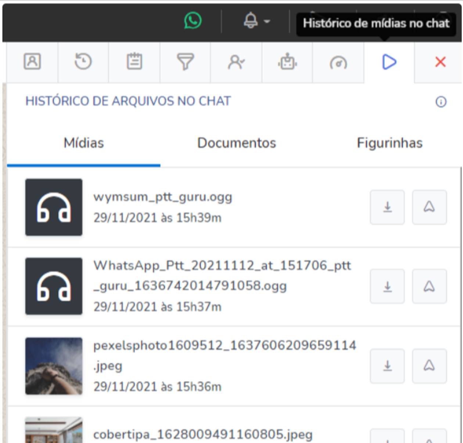Image resolution: width=463 pixels, height=443 pixels.
Task: Click the date 29/11/2021 às 15h36m
Action: tap(157, 387)
